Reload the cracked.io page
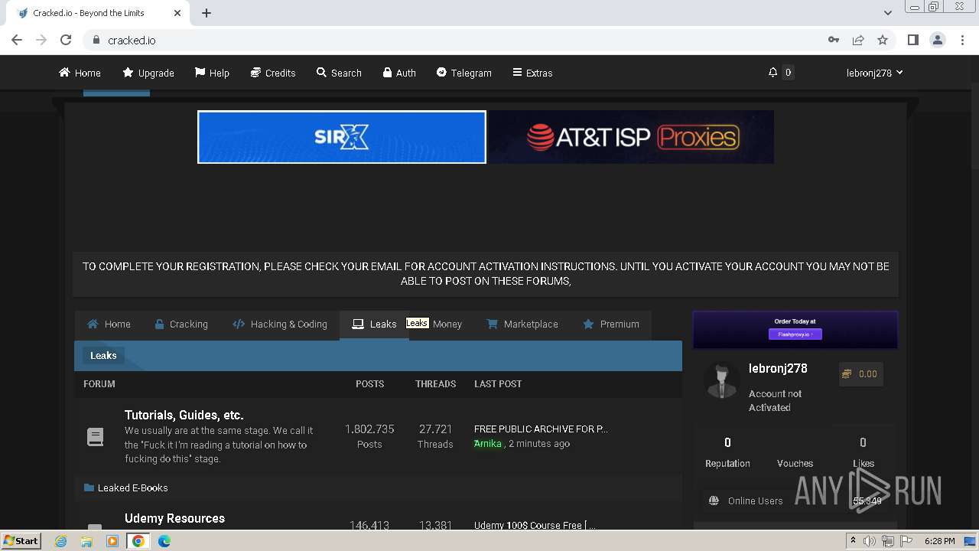 tap(66, 40)
